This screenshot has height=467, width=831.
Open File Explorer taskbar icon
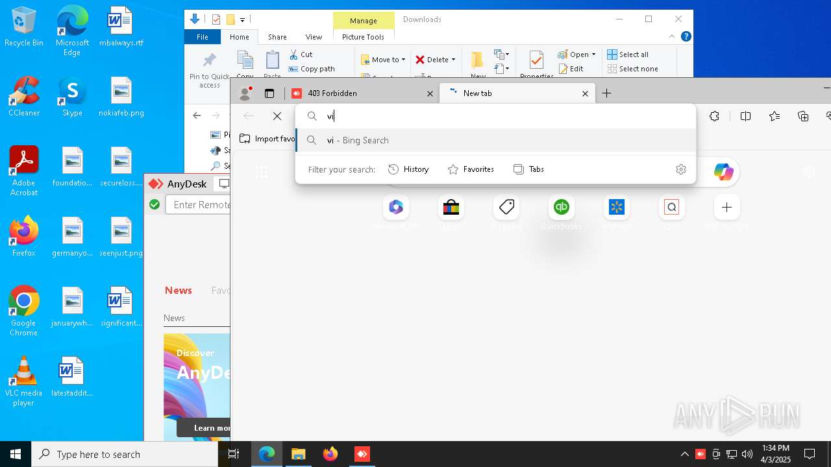[298, 454]
